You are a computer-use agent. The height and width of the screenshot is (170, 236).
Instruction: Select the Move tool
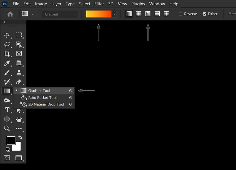point(7,35)
